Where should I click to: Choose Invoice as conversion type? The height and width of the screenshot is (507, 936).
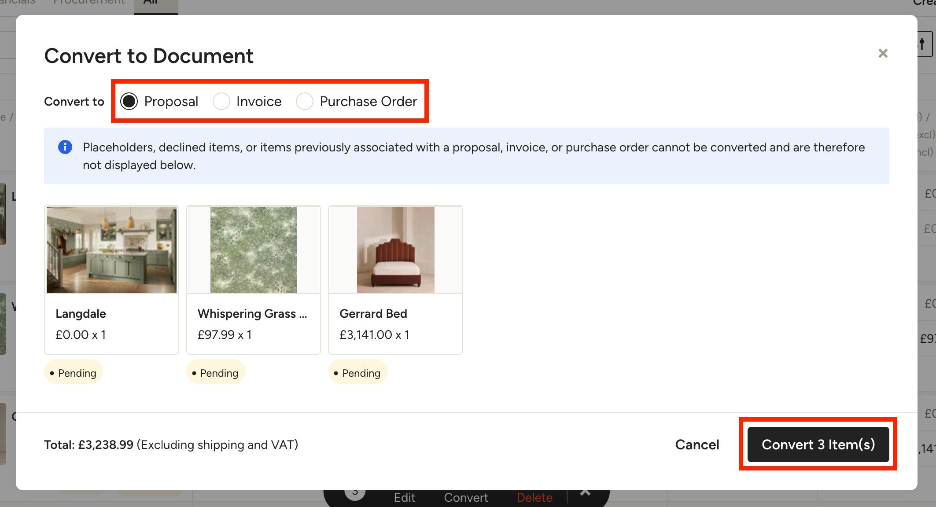(x=221, y=101)
